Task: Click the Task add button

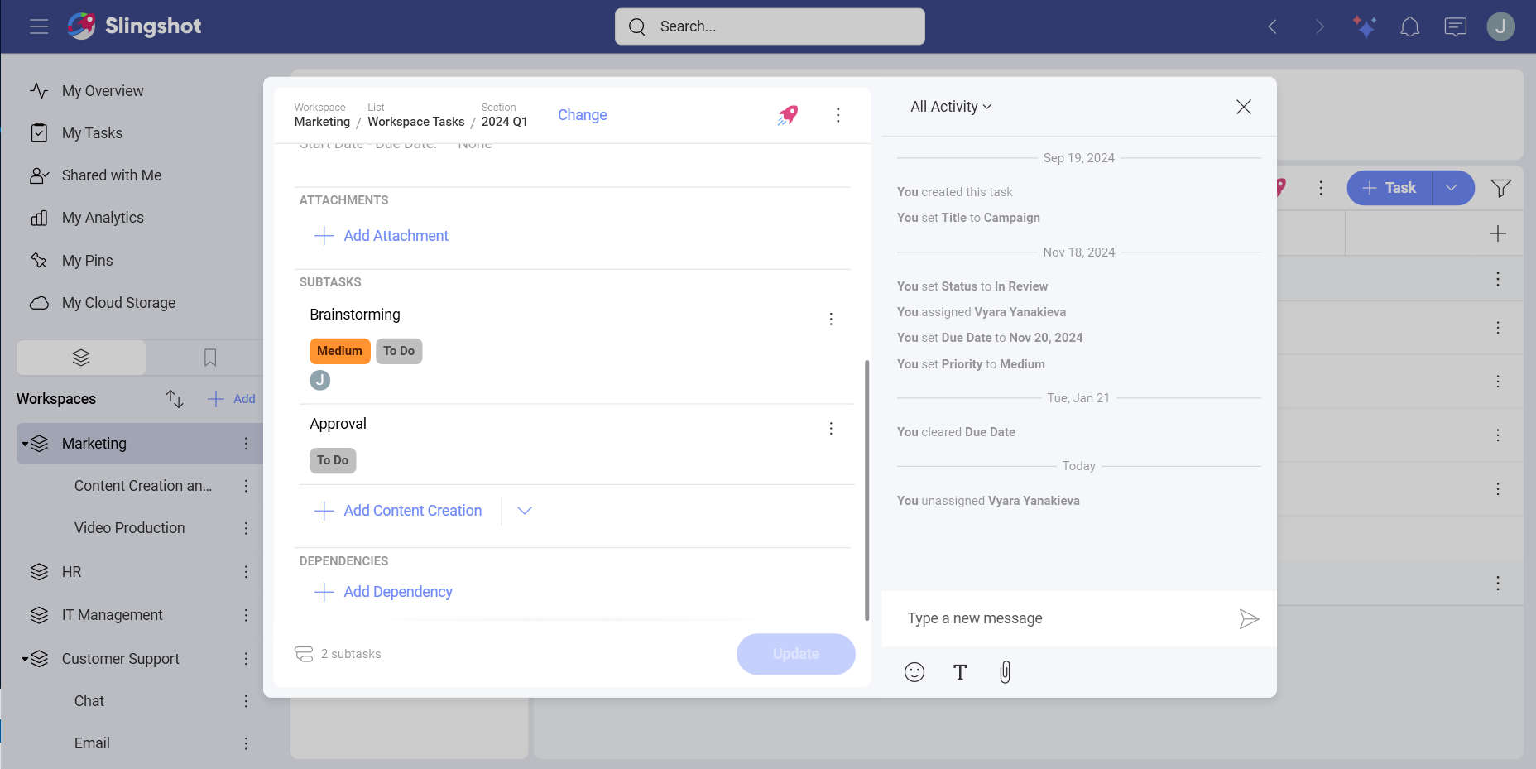Action: point(1390,188)
